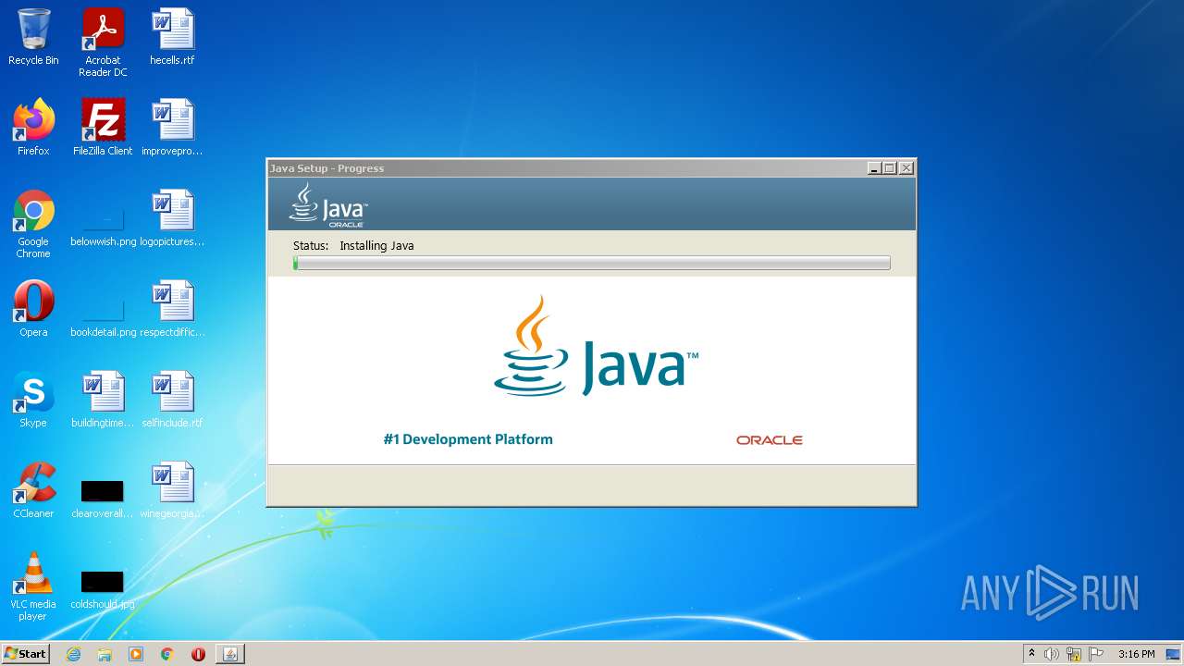This screenshot has height=666, width=1184.
Task: Launch the Opera desktop shortcut
Action: pyautogui.click(x=33, y=309)
